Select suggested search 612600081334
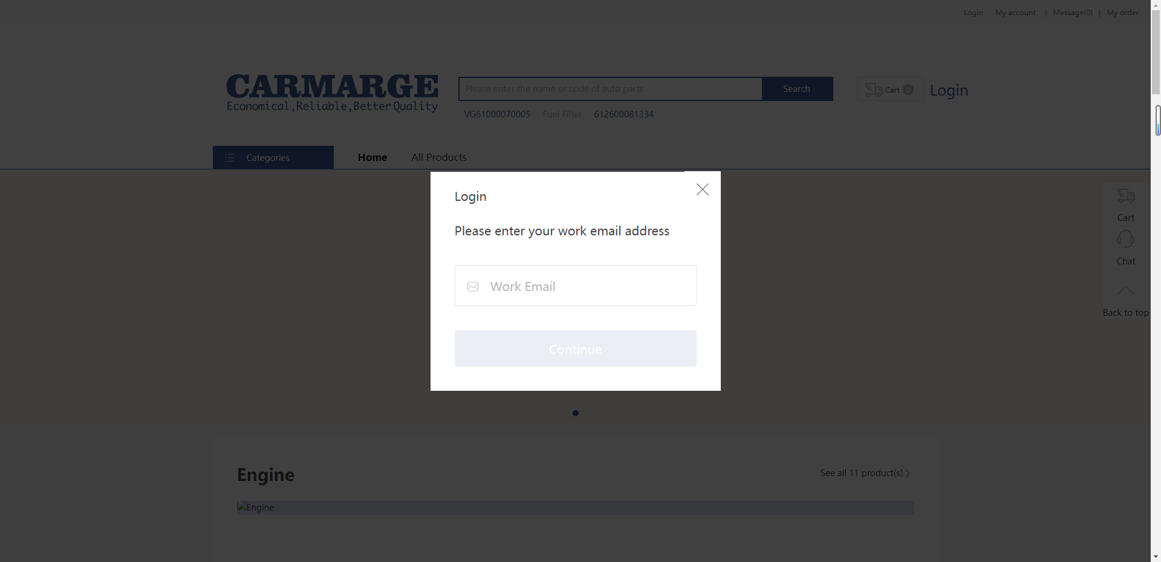The width and height of the screenshot is (1161, 562). tap(623, 114)
